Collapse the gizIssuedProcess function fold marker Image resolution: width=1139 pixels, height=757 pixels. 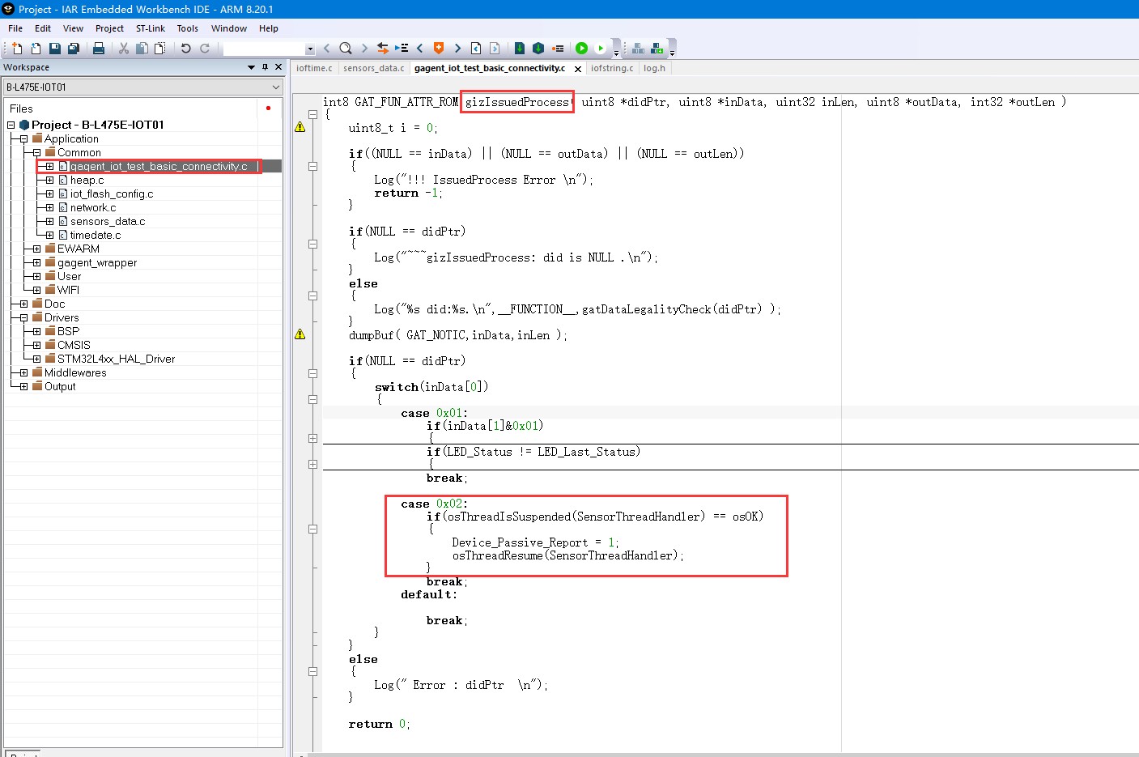point(312,114)
